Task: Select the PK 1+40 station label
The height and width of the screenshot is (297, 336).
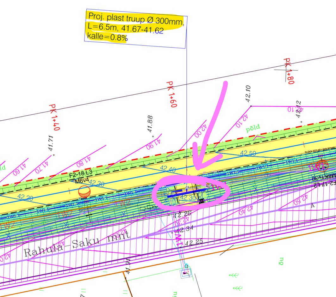Action: click(x=54, y=117)
